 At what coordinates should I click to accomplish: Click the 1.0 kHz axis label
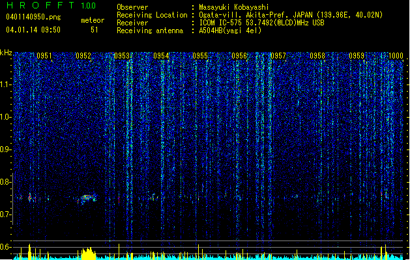(6, 117)
